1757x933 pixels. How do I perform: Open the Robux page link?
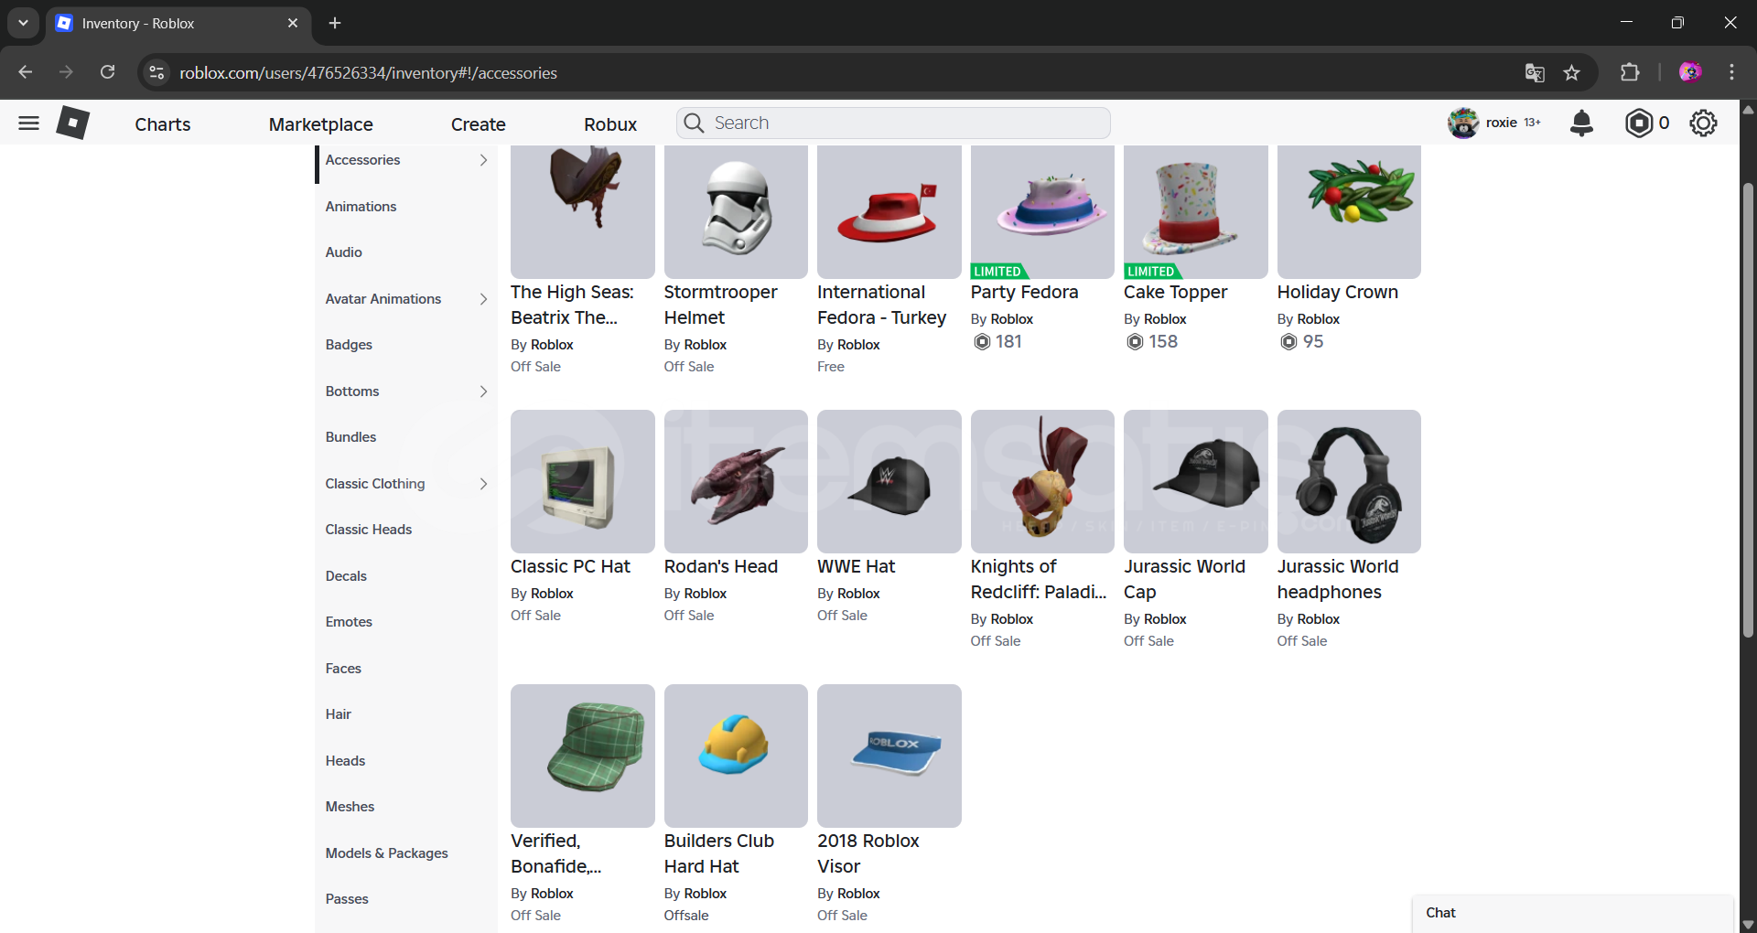tap(610, 124)
